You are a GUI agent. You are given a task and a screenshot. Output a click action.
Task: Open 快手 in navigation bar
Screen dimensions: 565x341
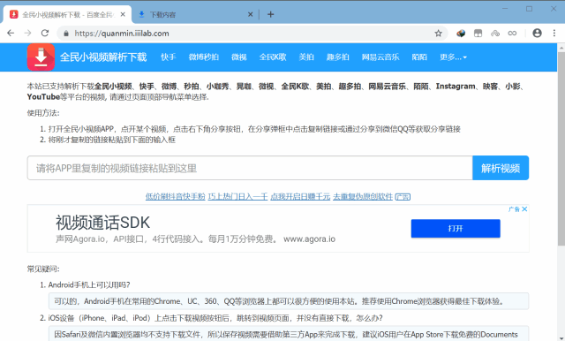[169, 57]
